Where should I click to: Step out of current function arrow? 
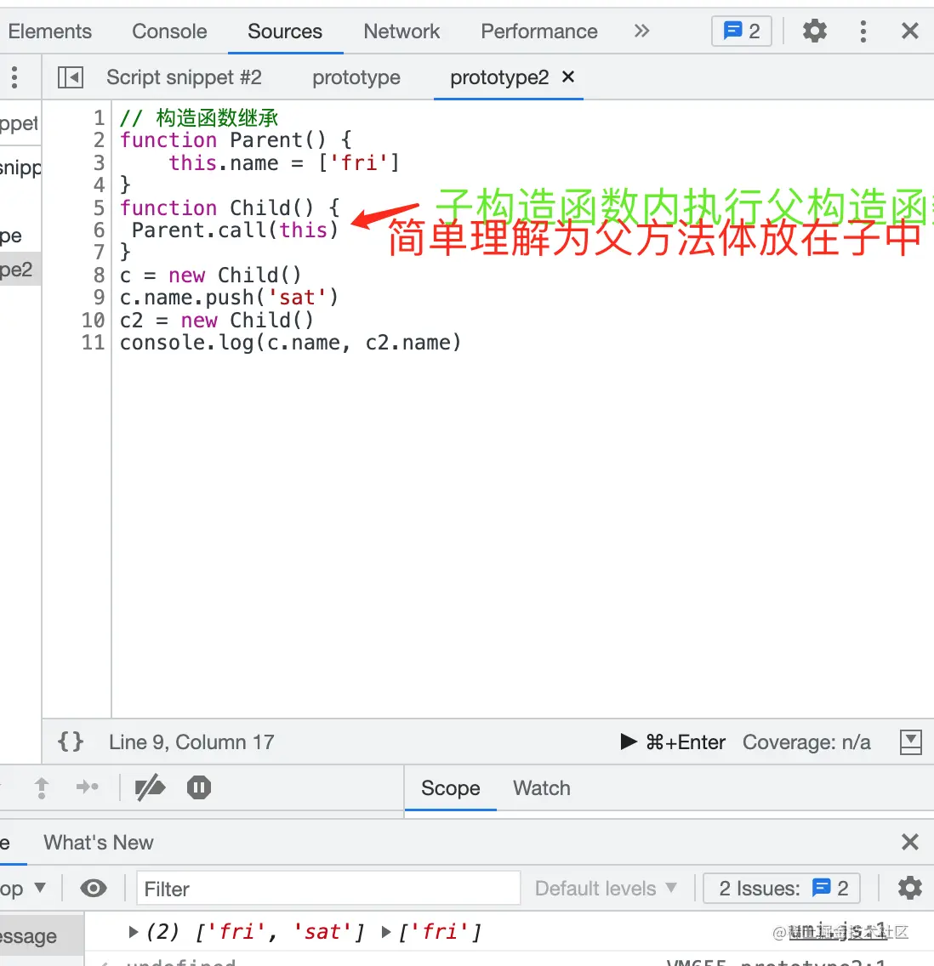(x=42, y=787)
